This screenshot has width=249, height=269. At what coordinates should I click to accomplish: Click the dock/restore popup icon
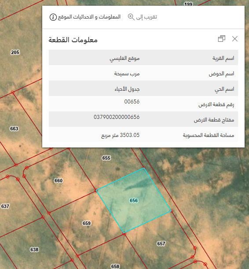pos(222,39)
